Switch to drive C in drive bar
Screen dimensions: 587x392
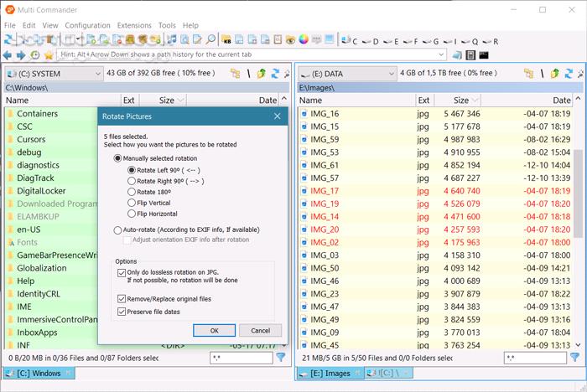click(350, 41)
